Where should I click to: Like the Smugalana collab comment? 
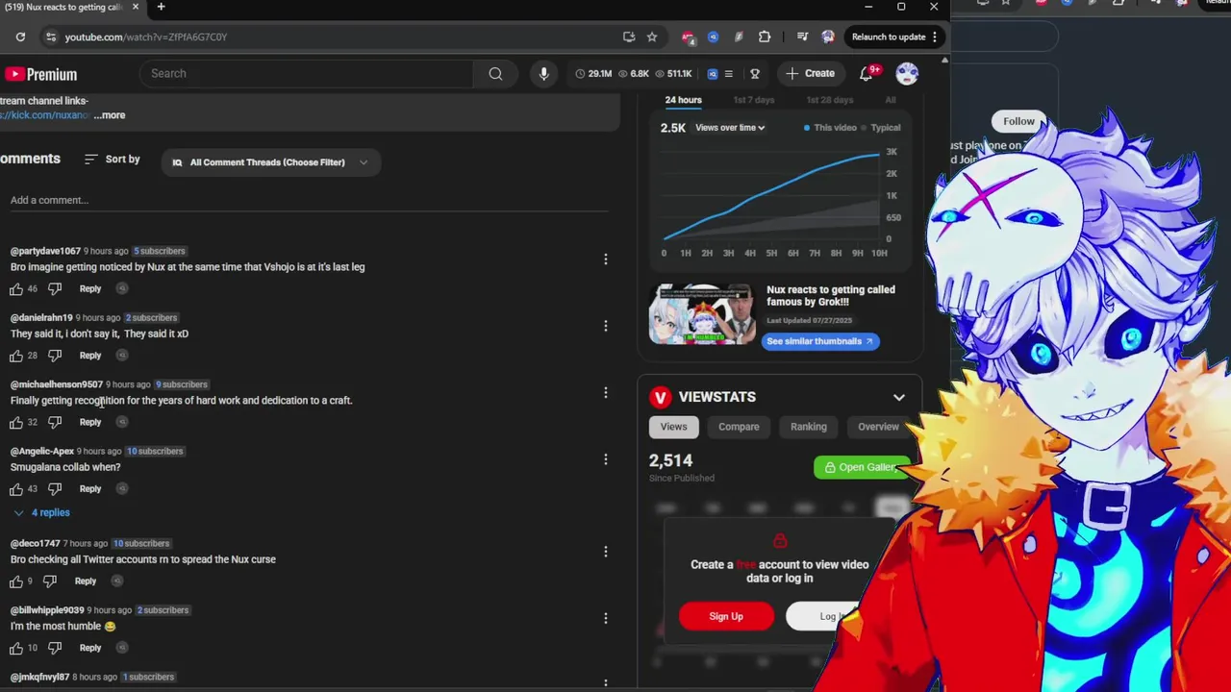click(16, 488)
